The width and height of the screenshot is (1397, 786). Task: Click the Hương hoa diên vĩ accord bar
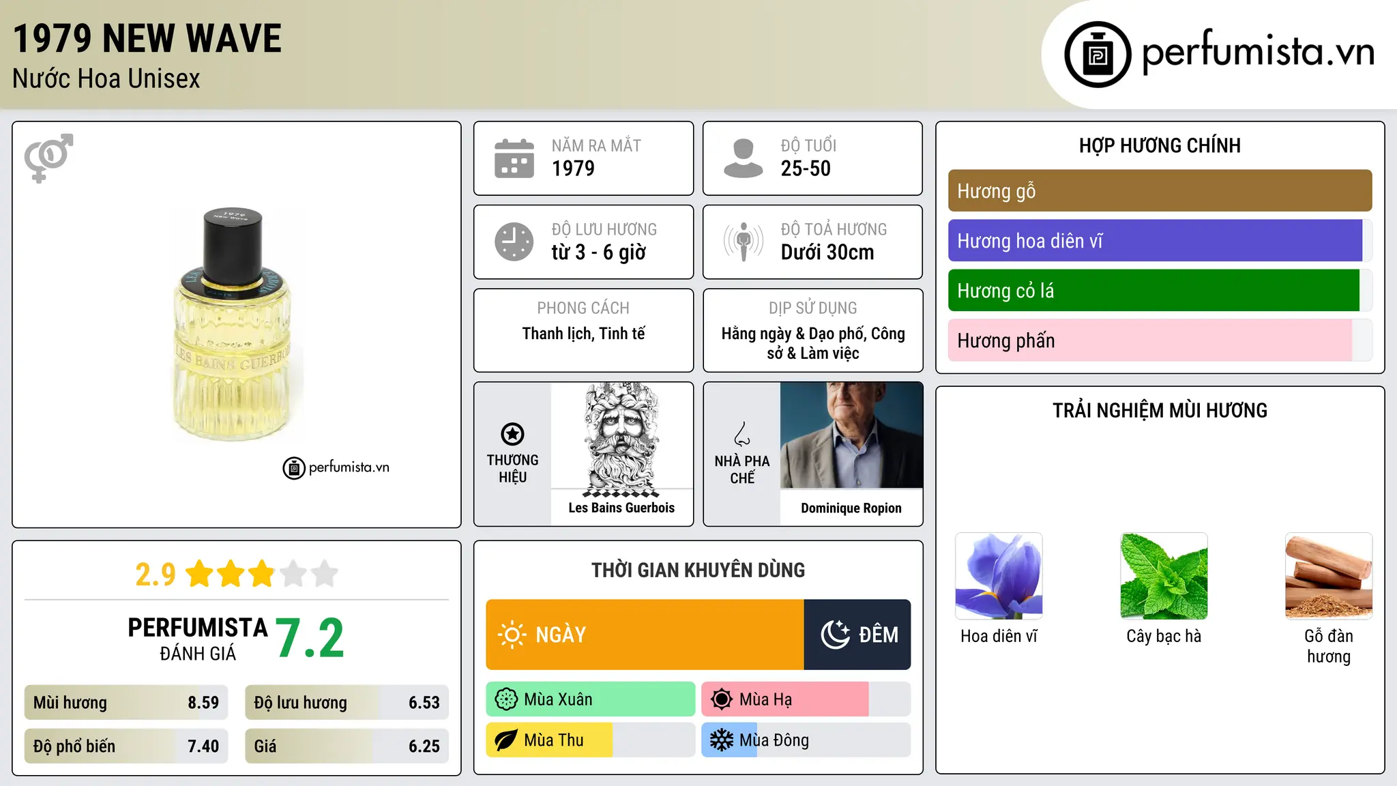[x=1160, y=241]
